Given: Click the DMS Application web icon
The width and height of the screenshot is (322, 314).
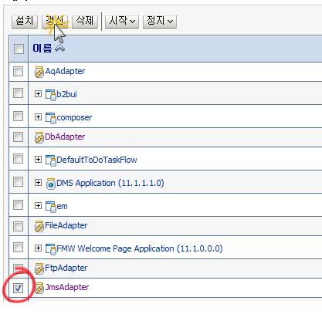Looking at the screenshot, I should tap(51, 184).
